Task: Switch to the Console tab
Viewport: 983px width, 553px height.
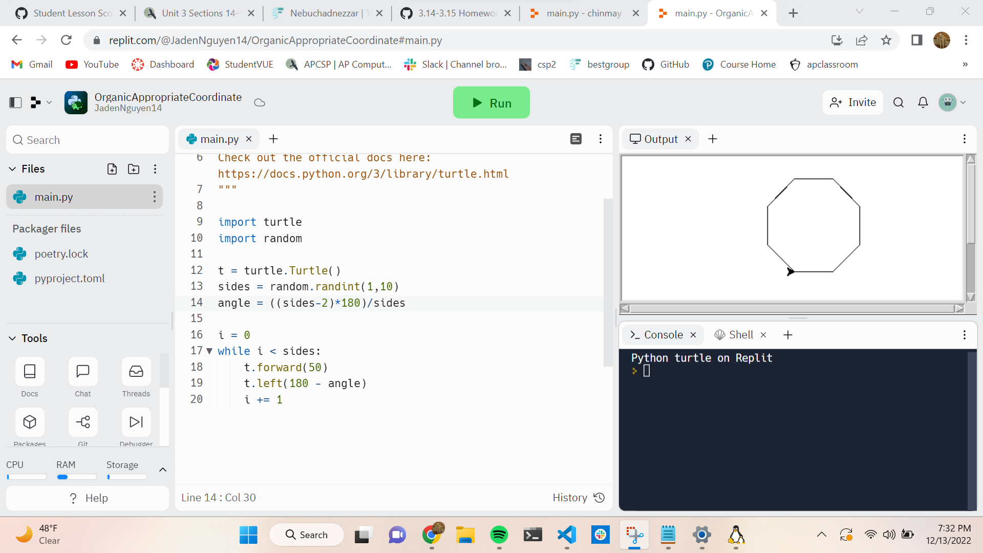Action: 657,335
